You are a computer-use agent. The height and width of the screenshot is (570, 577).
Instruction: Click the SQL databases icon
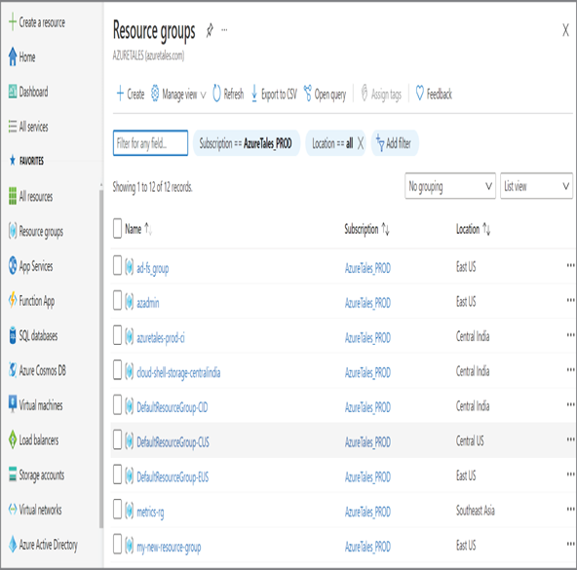coord(13,335)
